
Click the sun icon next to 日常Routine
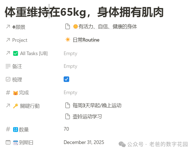pyautogui.click(x=68, y=40)
